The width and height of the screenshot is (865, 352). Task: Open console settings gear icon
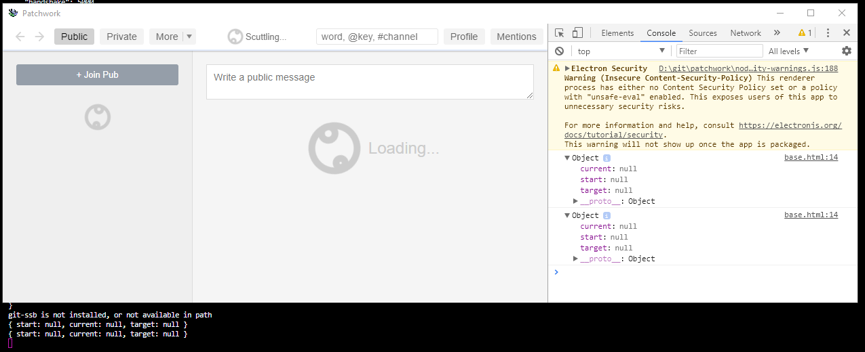click(846, 51)
